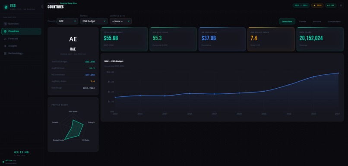This screenshot has height=166, width=348.
Task: Switch to the Sectors tab
Action: point(317,21)
